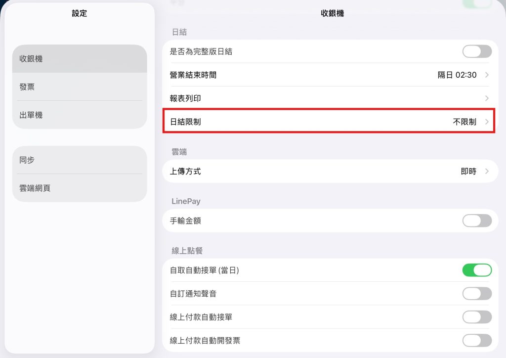Tap the 上傳方式 chevron arrow
Viewport: 506px width, 358px height.
tap(487, 171)
